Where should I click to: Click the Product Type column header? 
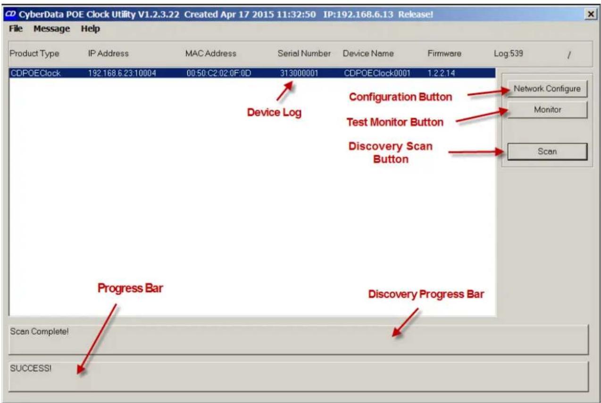coord(34,53)
